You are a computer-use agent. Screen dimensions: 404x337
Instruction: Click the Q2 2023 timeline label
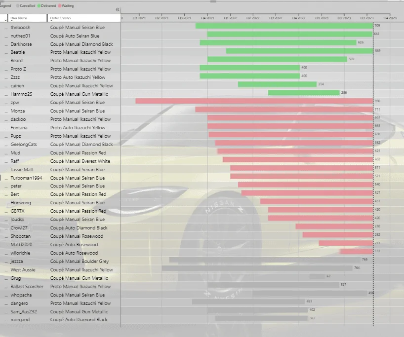pos(344,18)
